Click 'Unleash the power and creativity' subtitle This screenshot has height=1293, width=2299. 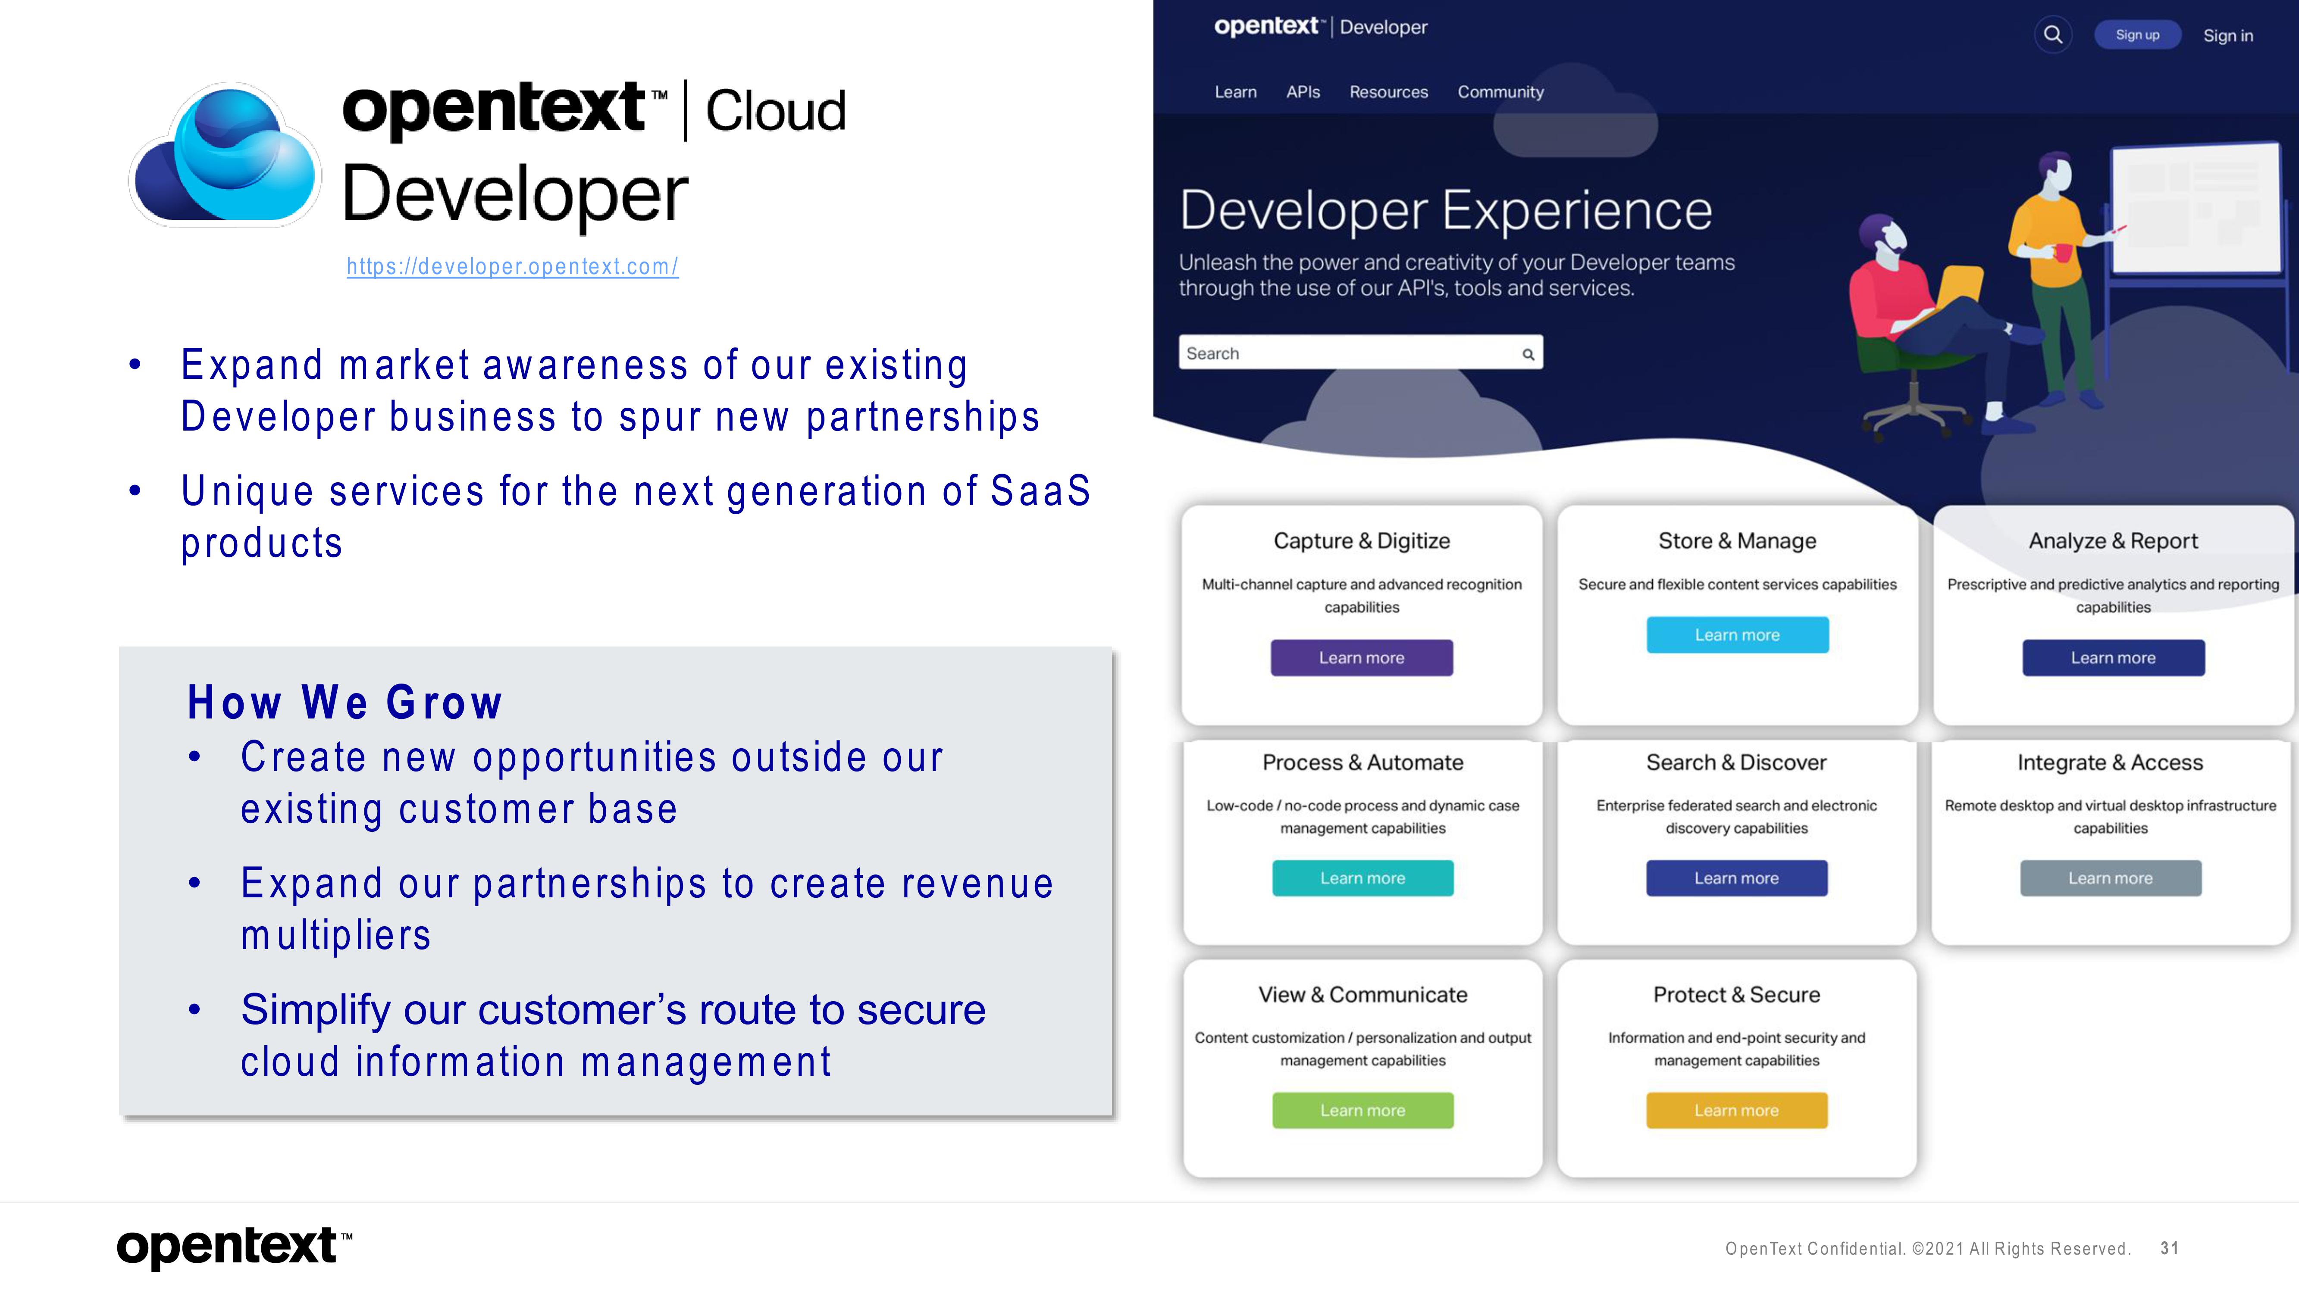[1456, 275]
